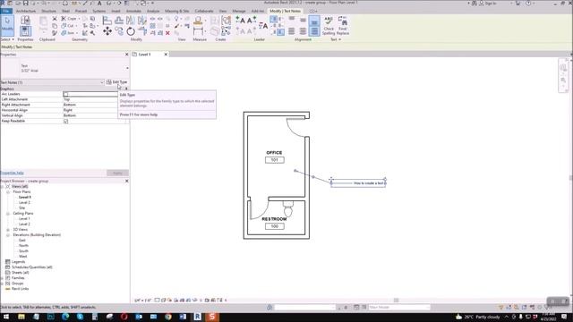
Task: Close the Project Browser panel
Action: (127, 181)
